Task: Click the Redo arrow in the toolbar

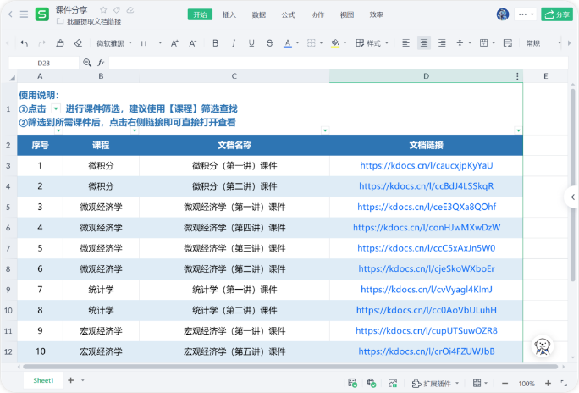Action: tap(41, 43)
